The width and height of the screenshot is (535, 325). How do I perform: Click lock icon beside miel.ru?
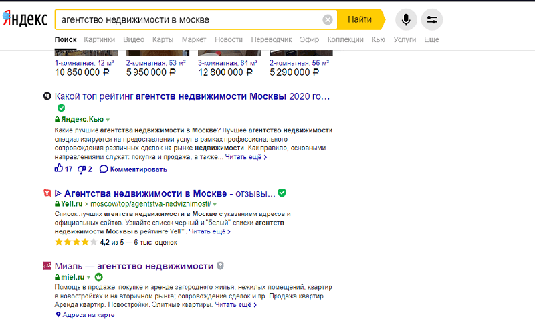pos(58,278)
